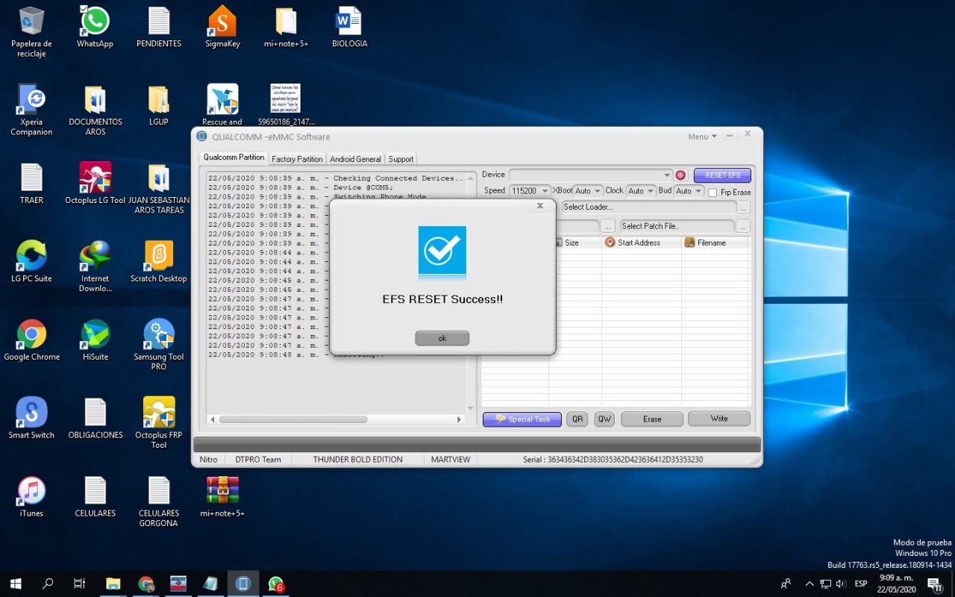This screenshot has width=955, height=597.
Task: Open File Explorer from the taskbar
Action: point(113,584)
